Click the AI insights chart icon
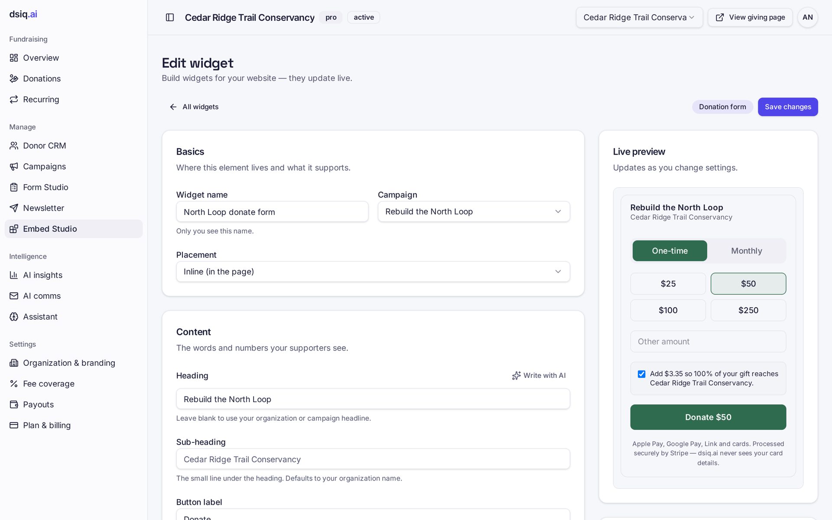832x520 pixels. click(x=14, y=275)
